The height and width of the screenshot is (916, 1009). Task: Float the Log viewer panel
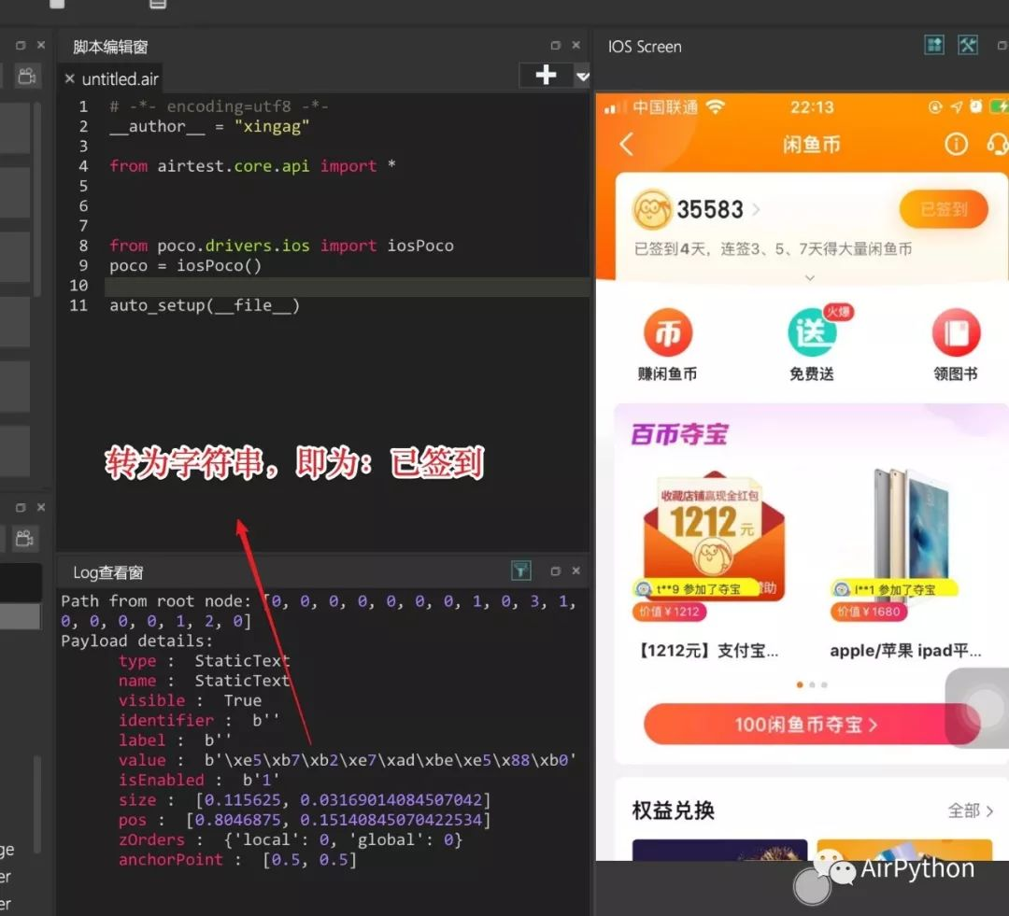(555, 571)
